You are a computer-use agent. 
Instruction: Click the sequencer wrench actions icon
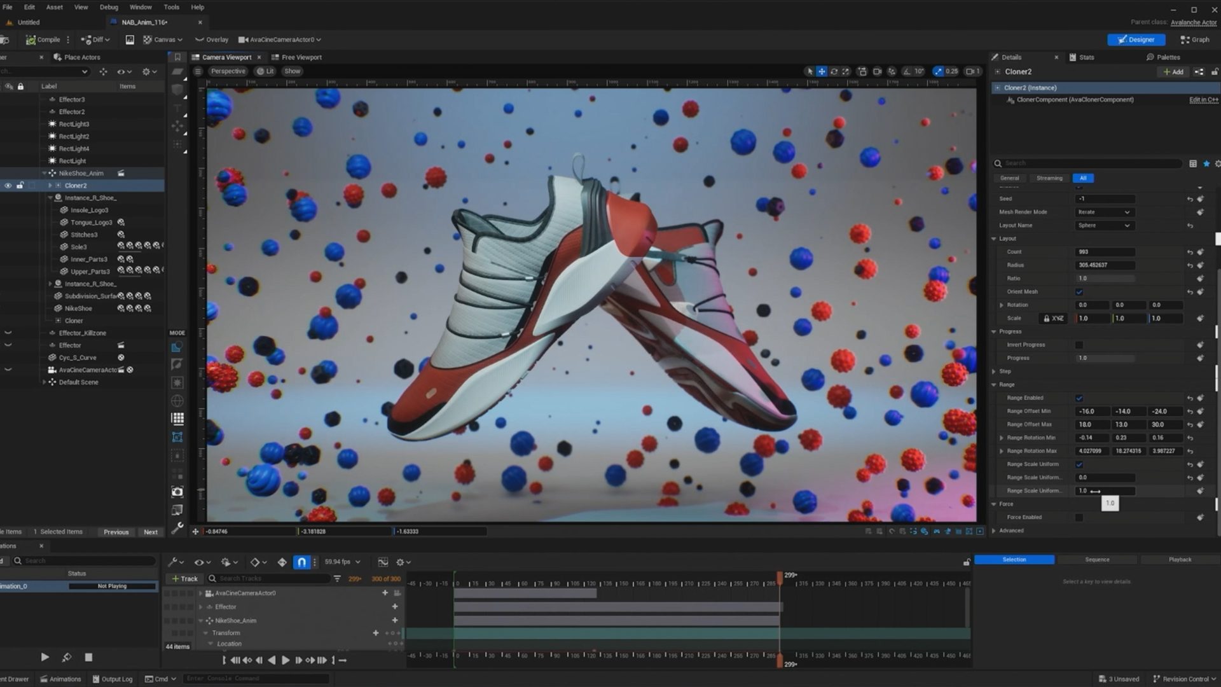point(175,562)
